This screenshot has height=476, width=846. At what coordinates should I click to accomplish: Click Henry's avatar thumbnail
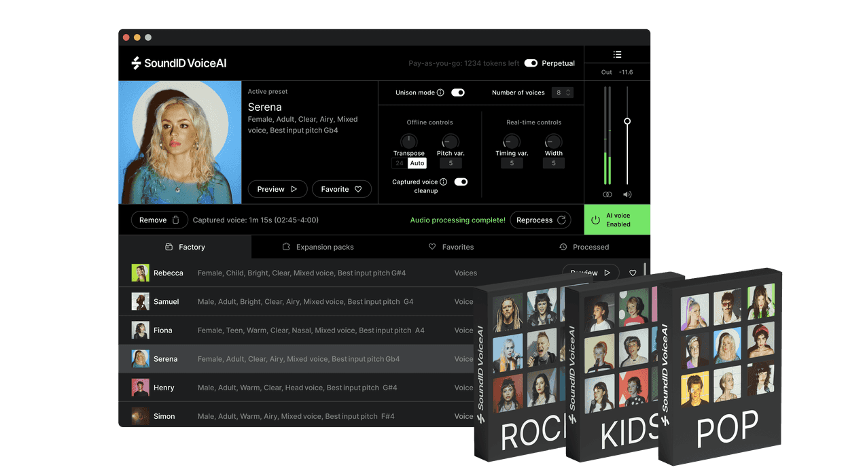click(140, 388)
